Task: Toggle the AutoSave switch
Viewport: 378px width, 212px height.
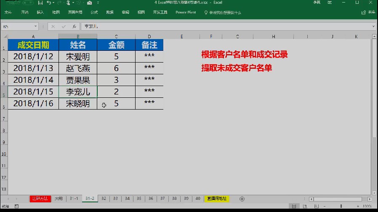Action: coord(28,3)
